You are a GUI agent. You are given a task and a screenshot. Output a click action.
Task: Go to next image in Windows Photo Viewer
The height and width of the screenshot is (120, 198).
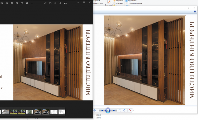click(x=114, y=110)
